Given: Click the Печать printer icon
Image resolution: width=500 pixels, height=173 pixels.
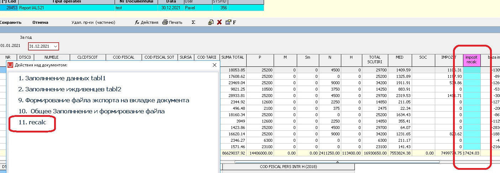Looking at the screenshot, I should point(165,22).
